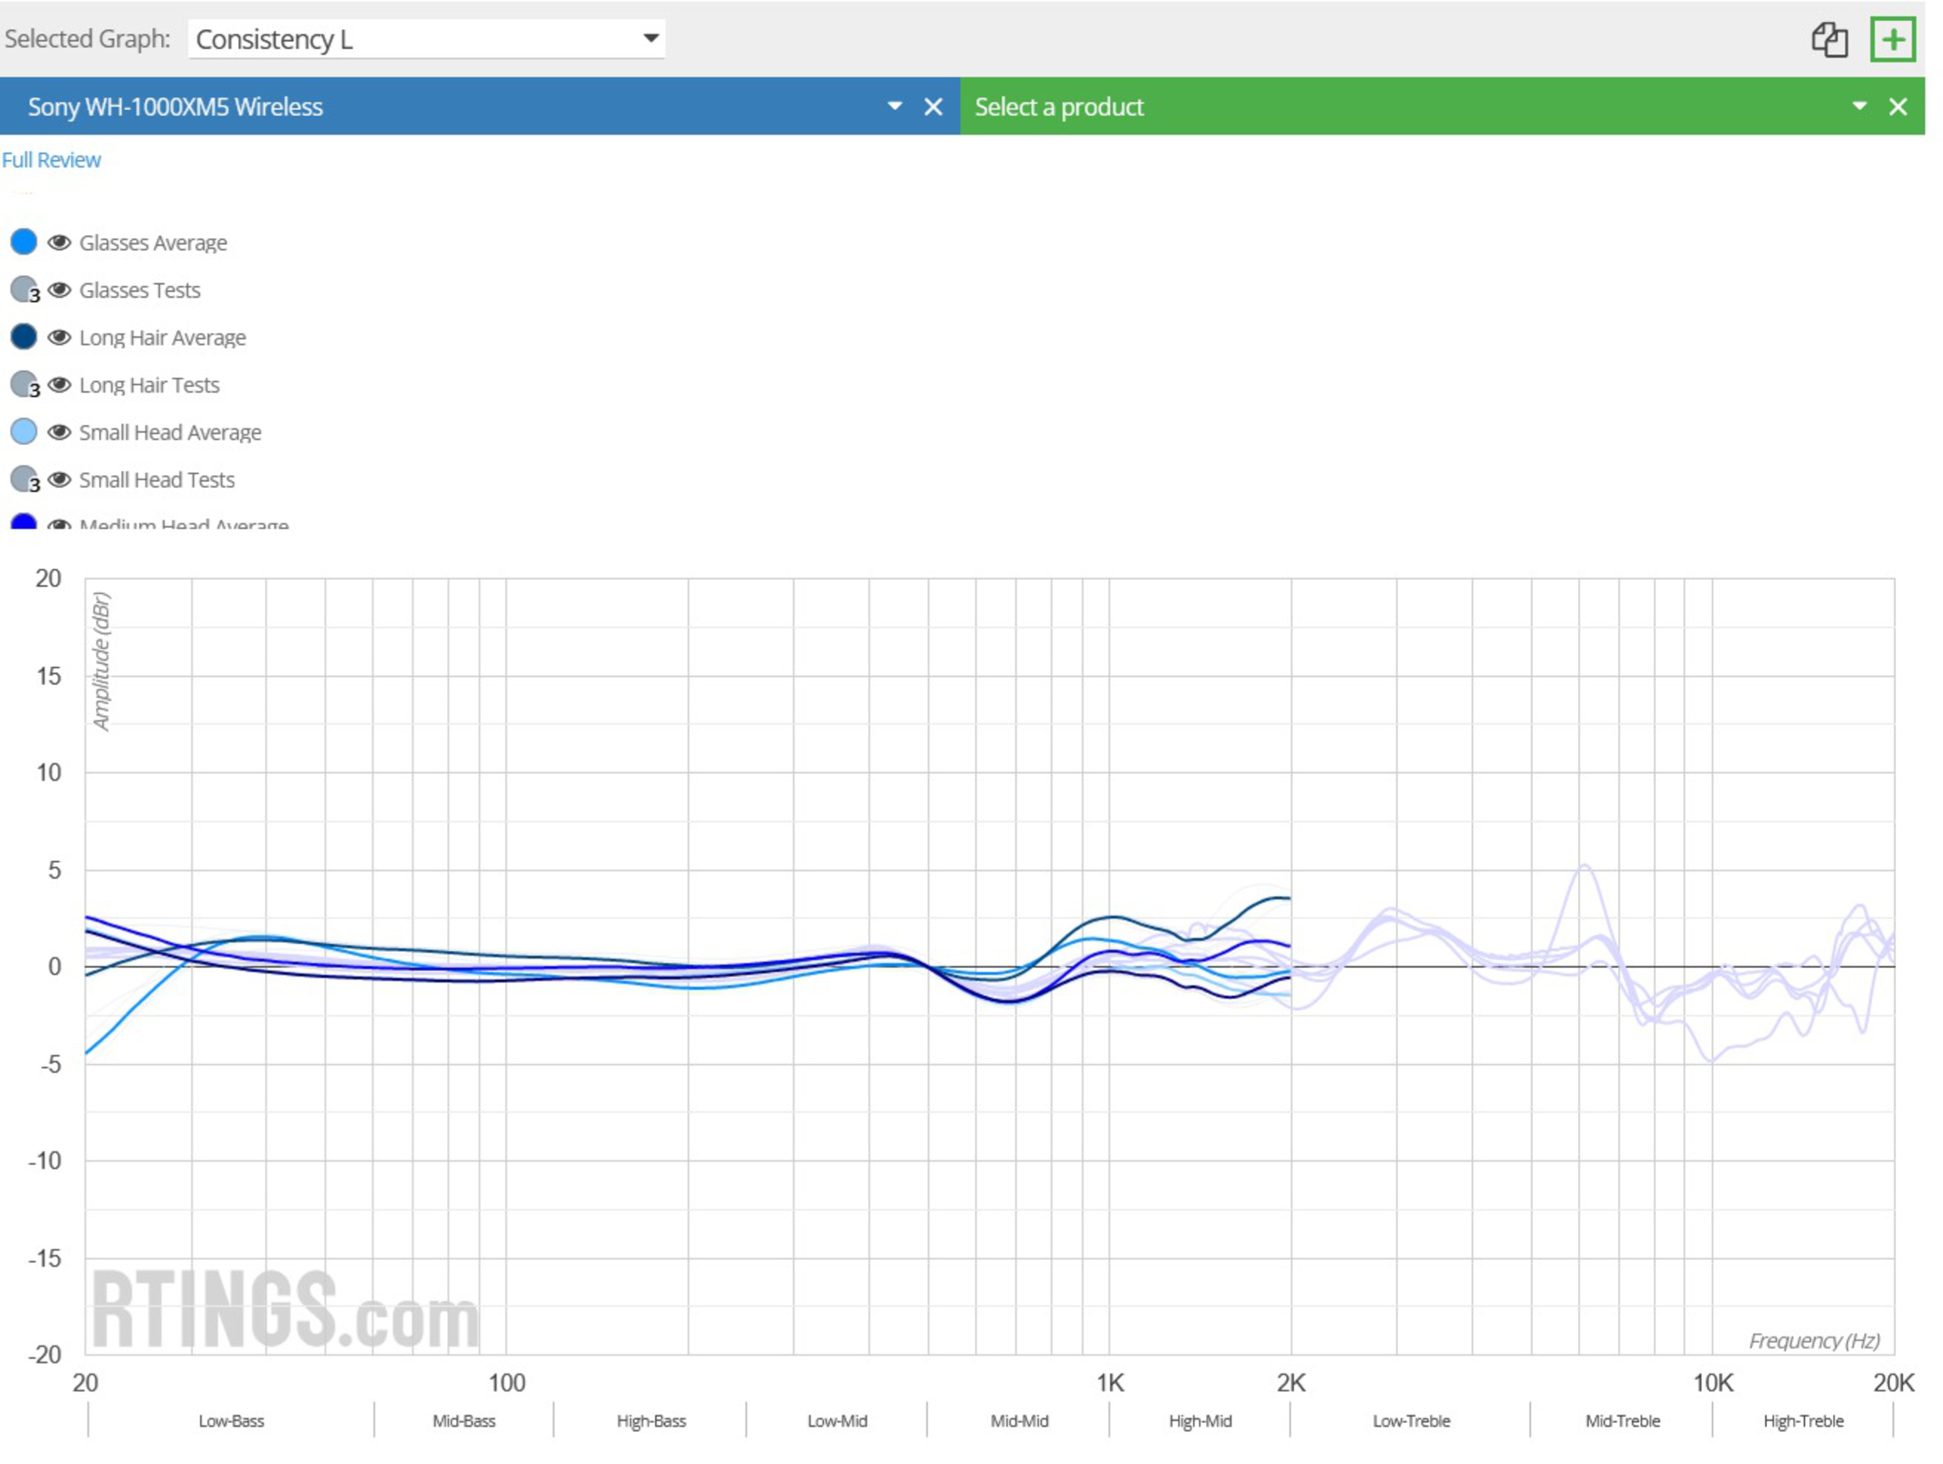Click the Small Head Tests label

coord(156,480)
